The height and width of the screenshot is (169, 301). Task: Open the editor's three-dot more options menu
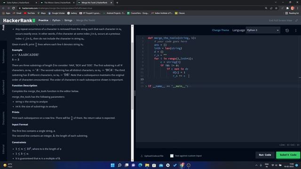tap(296, 31)
